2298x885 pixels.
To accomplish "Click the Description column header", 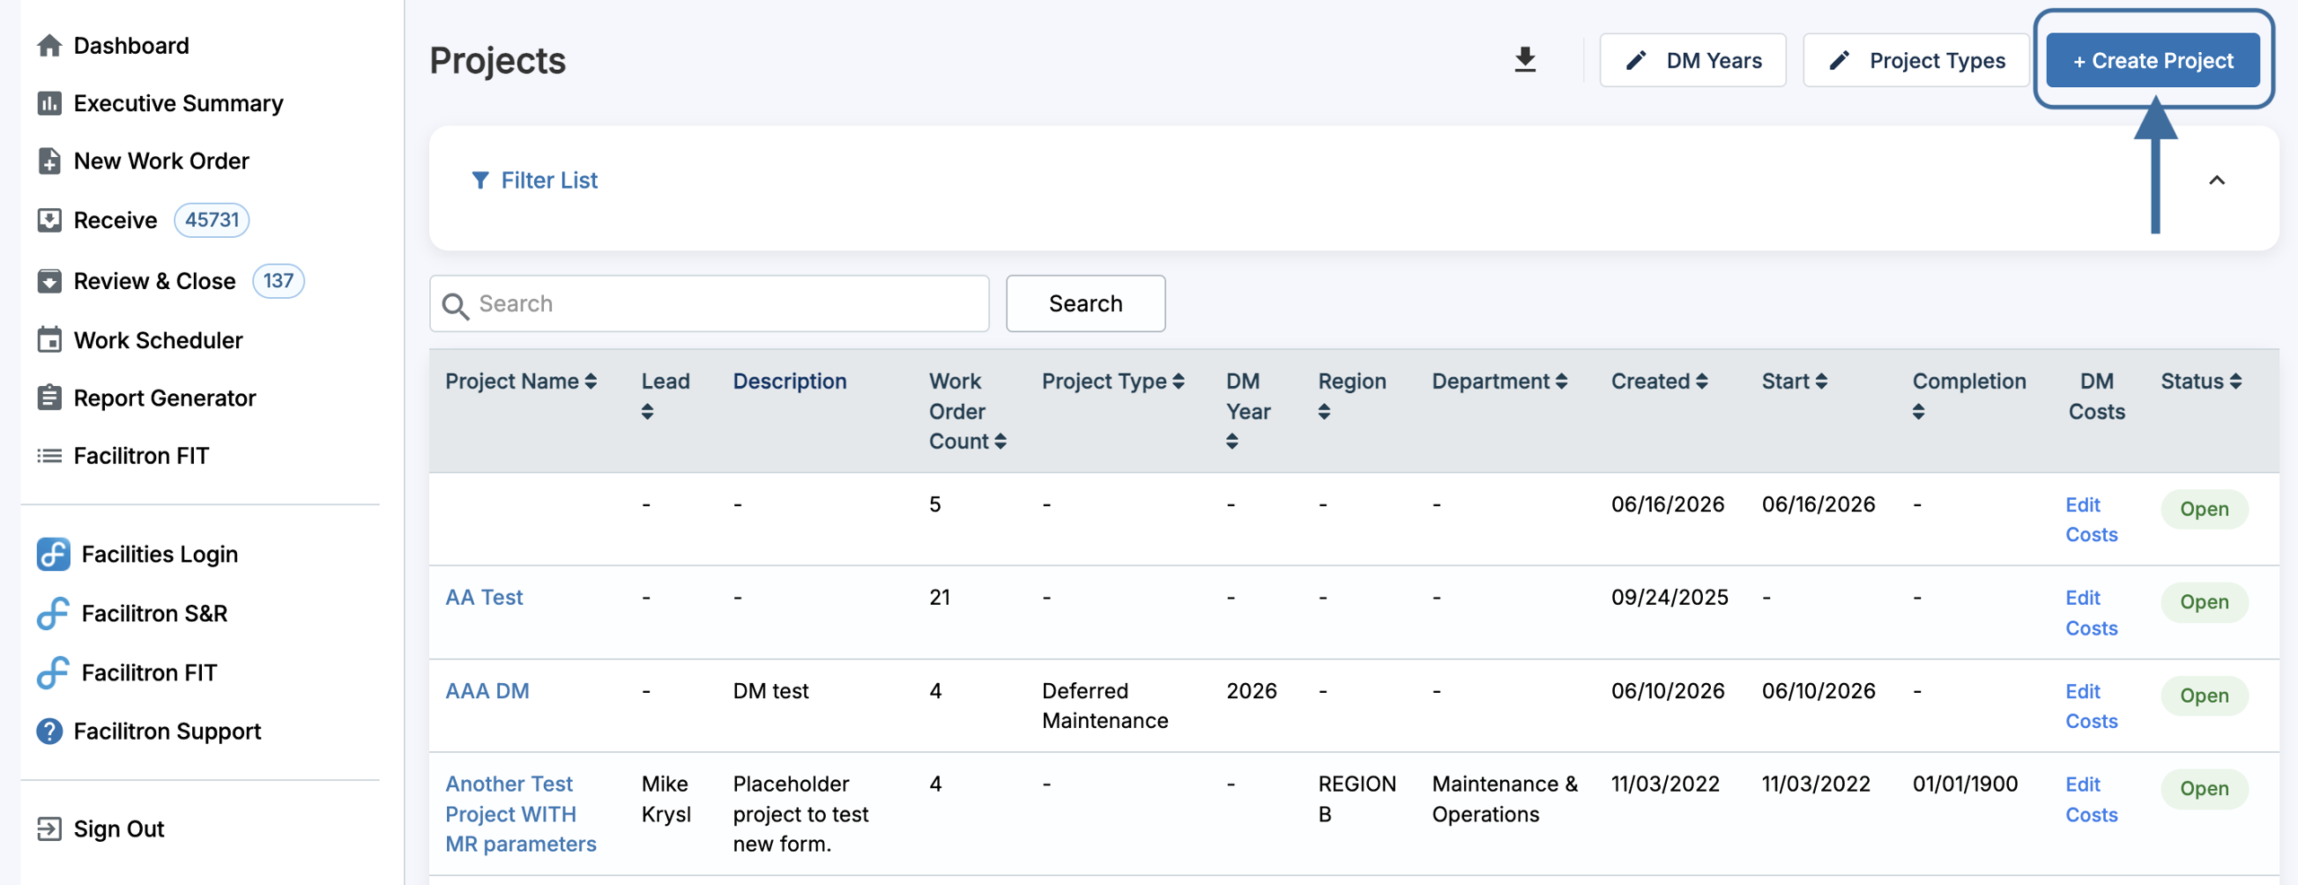I will [789, 381].
